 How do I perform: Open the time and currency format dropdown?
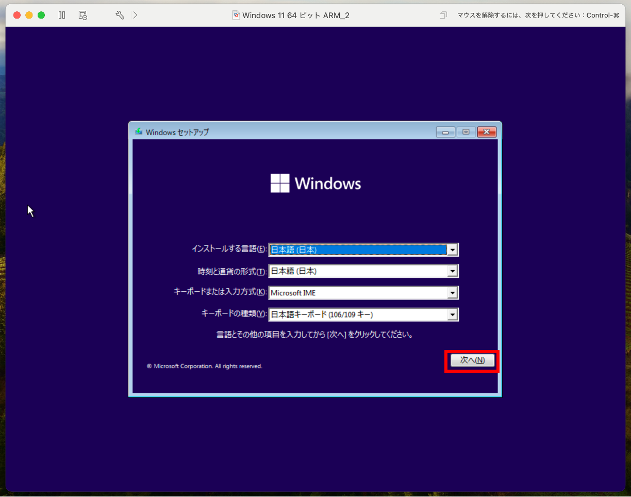pyautogui.click(x=453, y=271)
